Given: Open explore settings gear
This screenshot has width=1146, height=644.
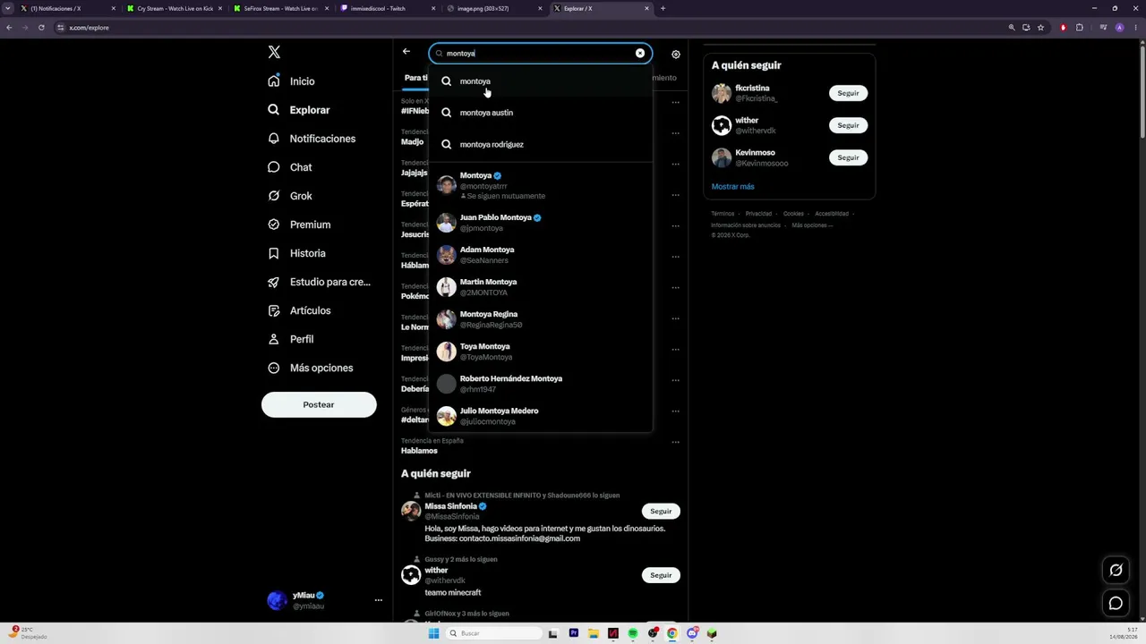Looking at the screenshot, I should point(676,55).
